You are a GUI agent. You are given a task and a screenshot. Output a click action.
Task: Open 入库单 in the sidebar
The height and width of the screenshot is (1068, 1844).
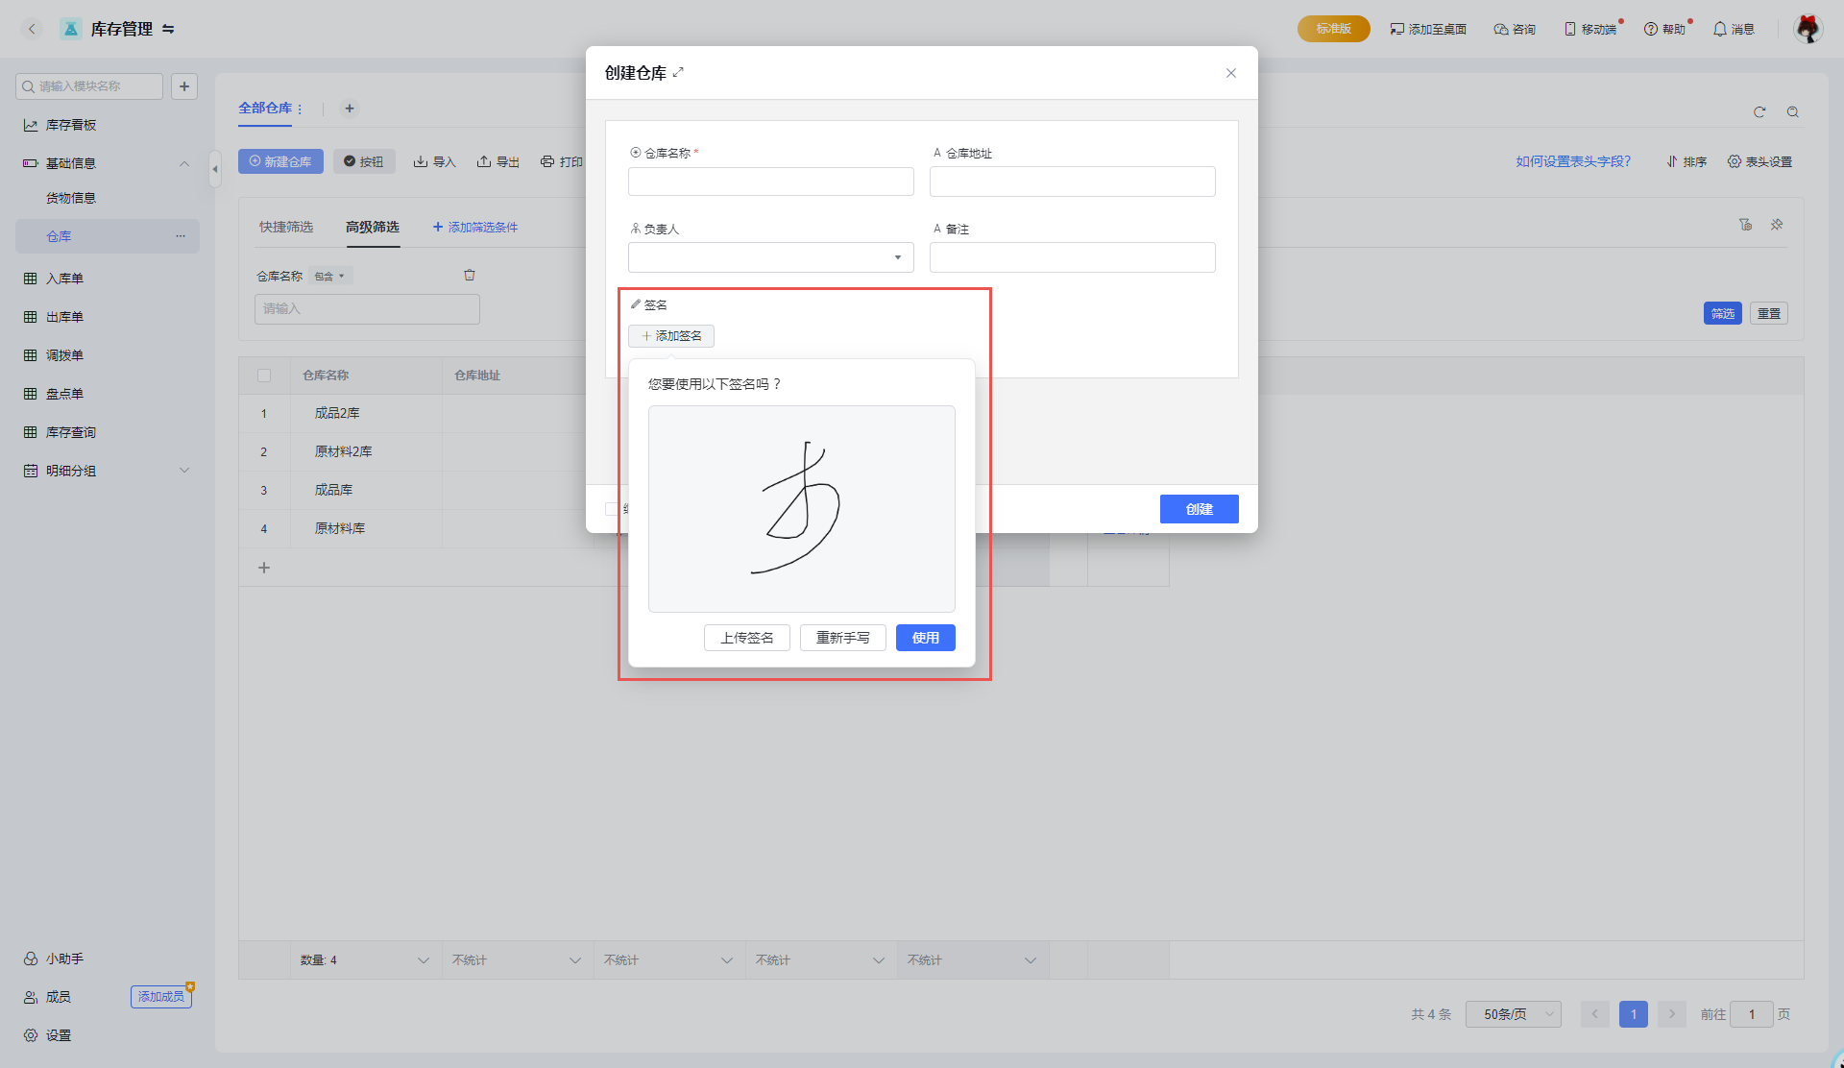64,279
